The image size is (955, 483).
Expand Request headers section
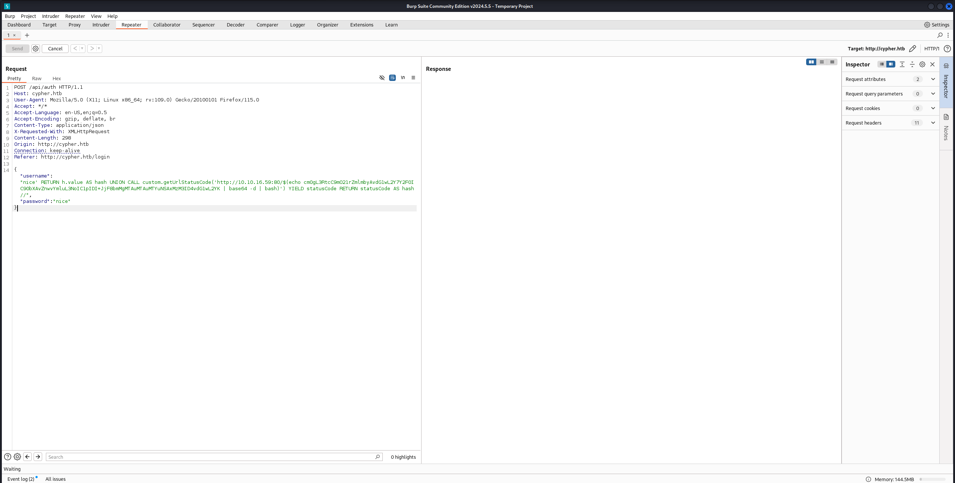coord(890,123)
